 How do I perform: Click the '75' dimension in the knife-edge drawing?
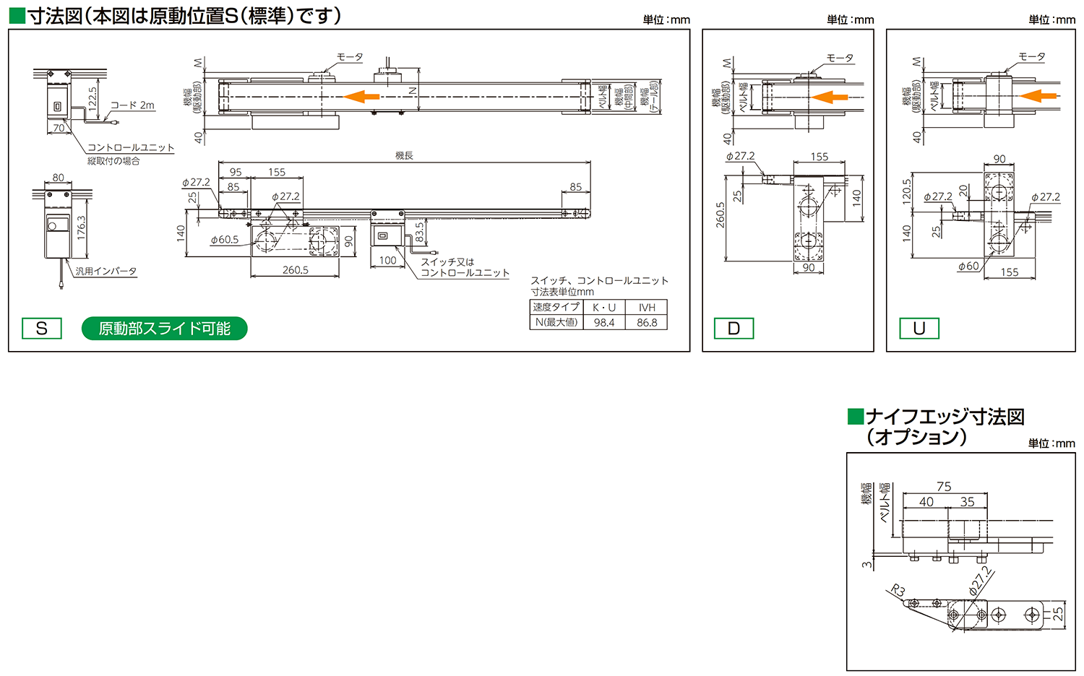point(944,487)
